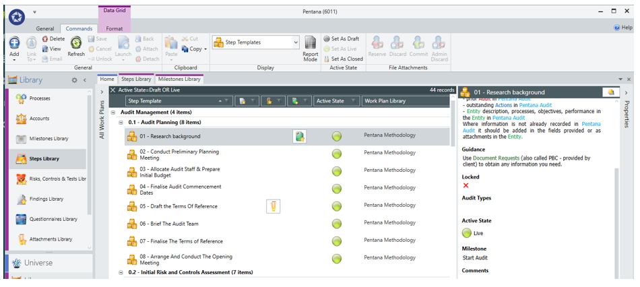Open the Copy dropdown arrow
Viewport: 640px width, 287px height.
point(205,49)
